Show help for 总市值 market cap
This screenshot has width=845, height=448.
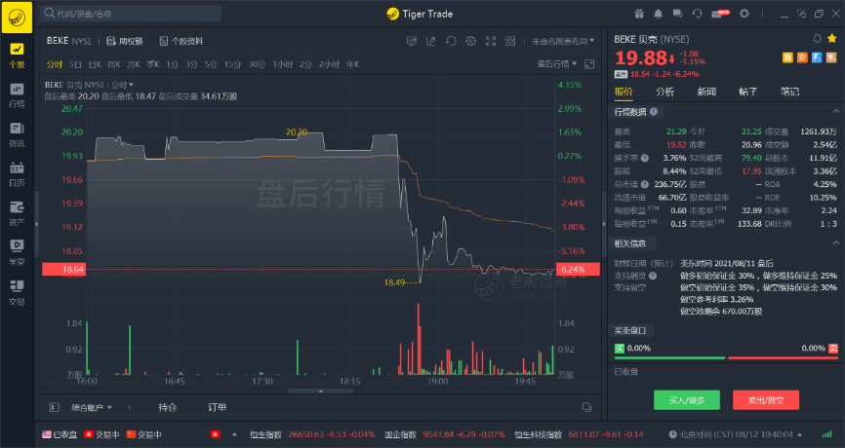click(x=645, y=184)
